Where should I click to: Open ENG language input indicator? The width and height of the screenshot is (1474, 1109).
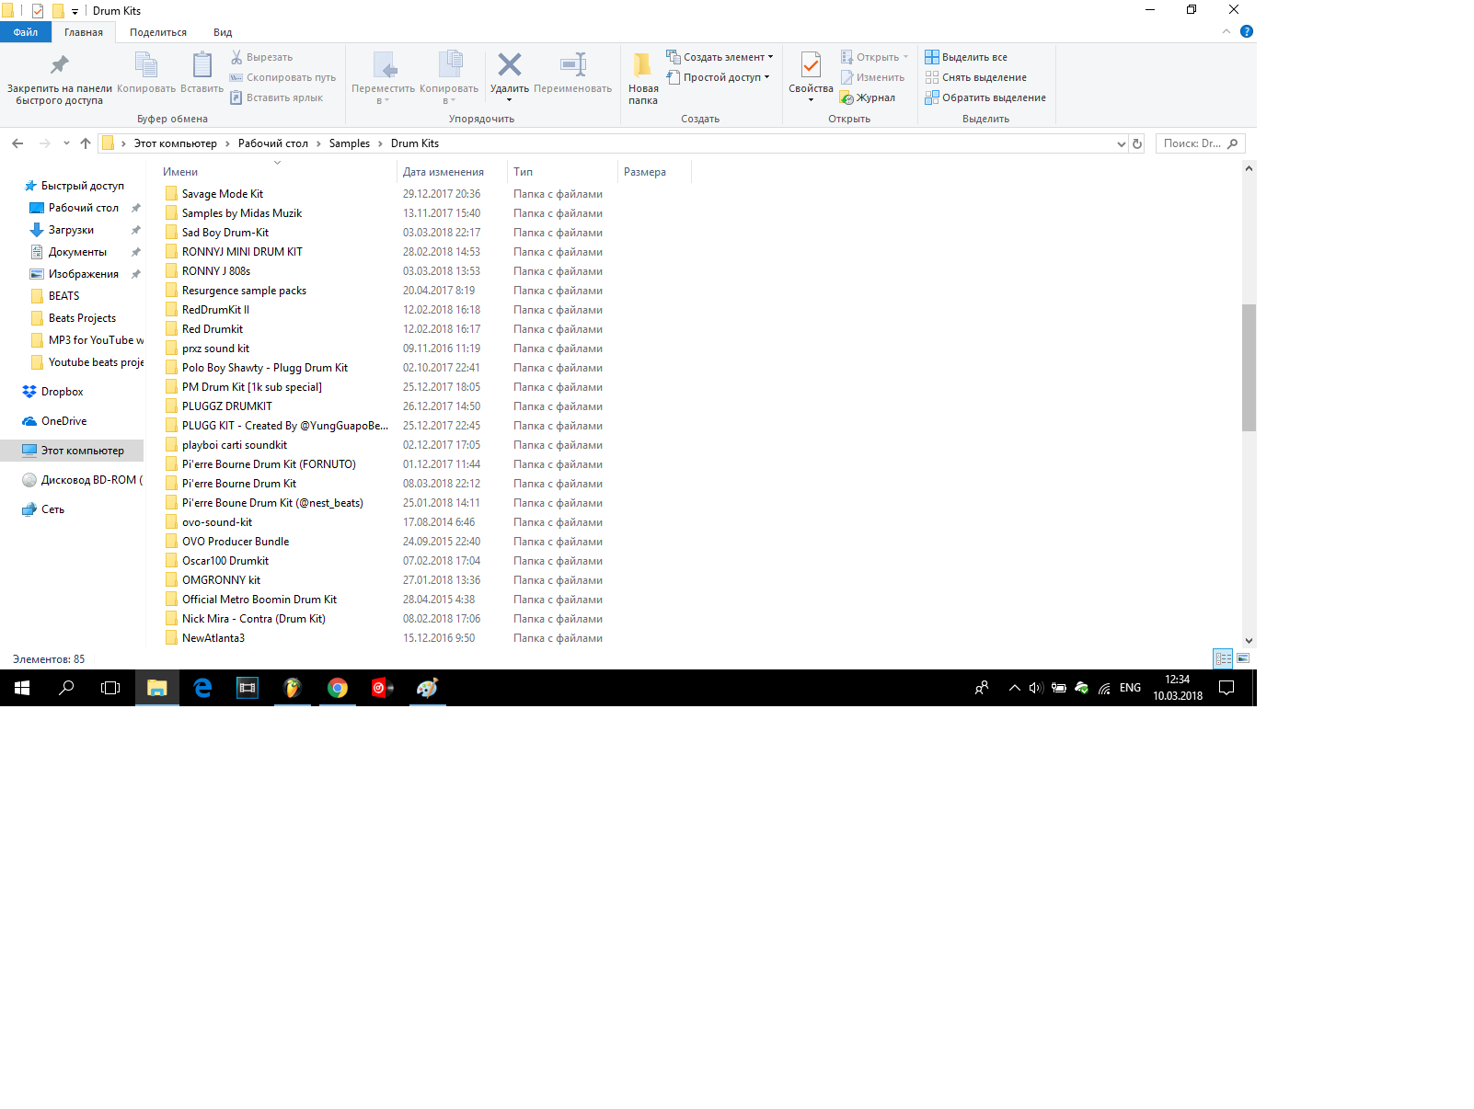click(x=1130, y=688)
